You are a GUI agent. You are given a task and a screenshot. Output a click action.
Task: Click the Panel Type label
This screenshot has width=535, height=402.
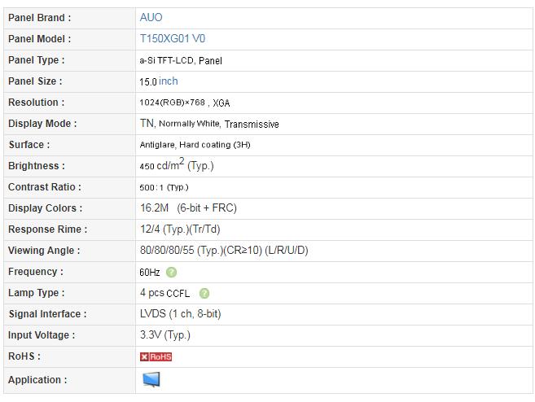coord(37,60)
